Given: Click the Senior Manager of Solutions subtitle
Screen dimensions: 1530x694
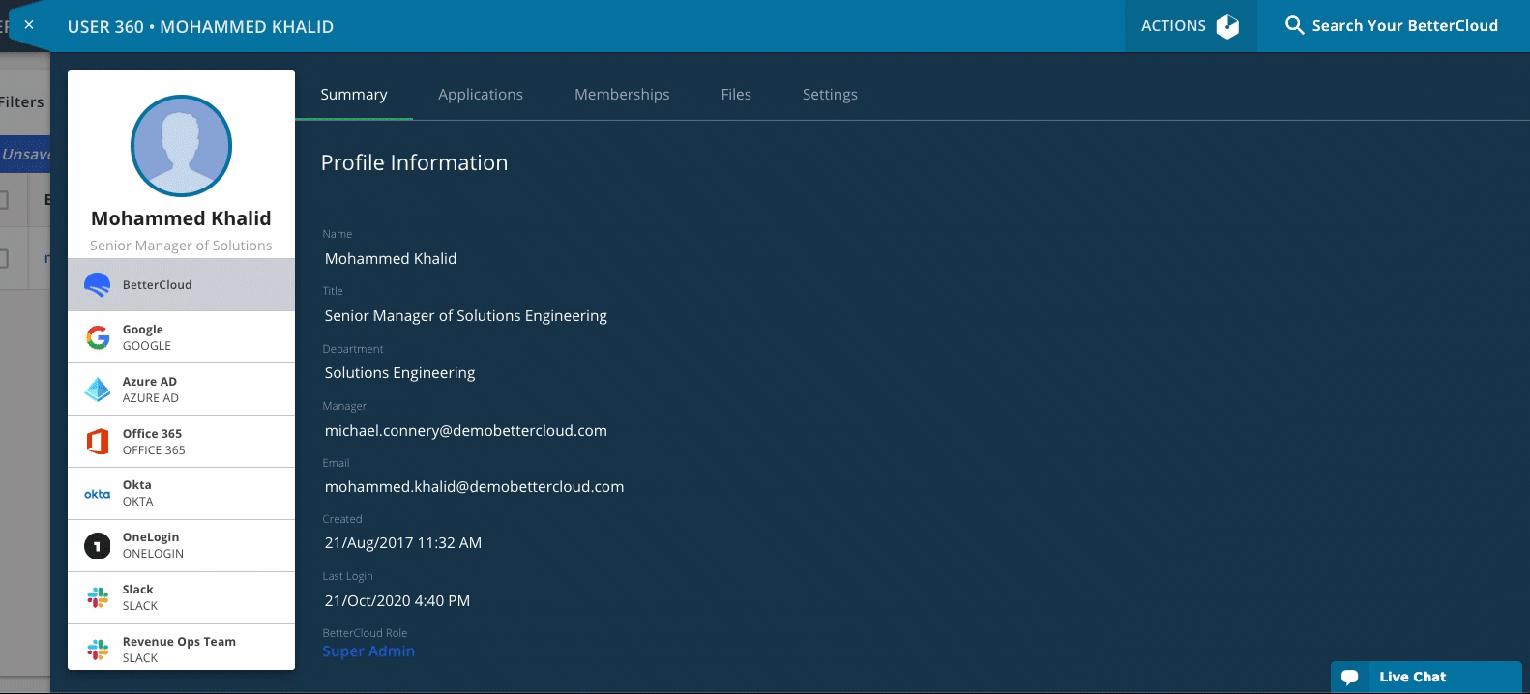Looking at the screenshot, I should 181,246.
